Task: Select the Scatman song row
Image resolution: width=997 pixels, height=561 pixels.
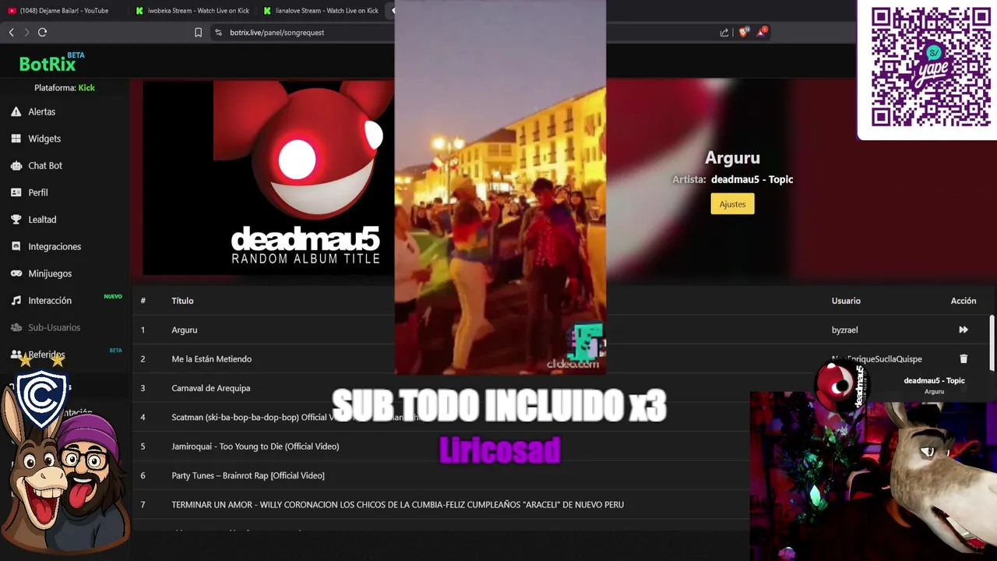Action: (561, 417)
